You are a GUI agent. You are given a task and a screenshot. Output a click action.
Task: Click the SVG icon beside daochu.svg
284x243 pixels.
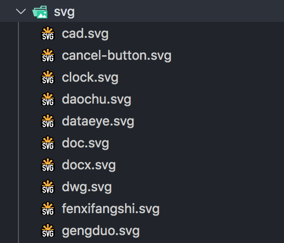[x=48, y=99]
